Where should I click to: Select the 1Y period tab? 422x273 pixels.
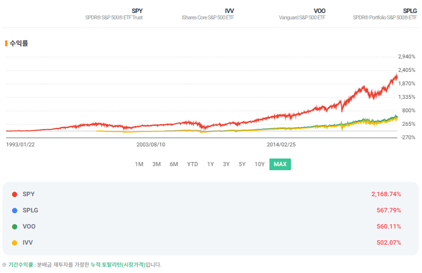(211, 164)
